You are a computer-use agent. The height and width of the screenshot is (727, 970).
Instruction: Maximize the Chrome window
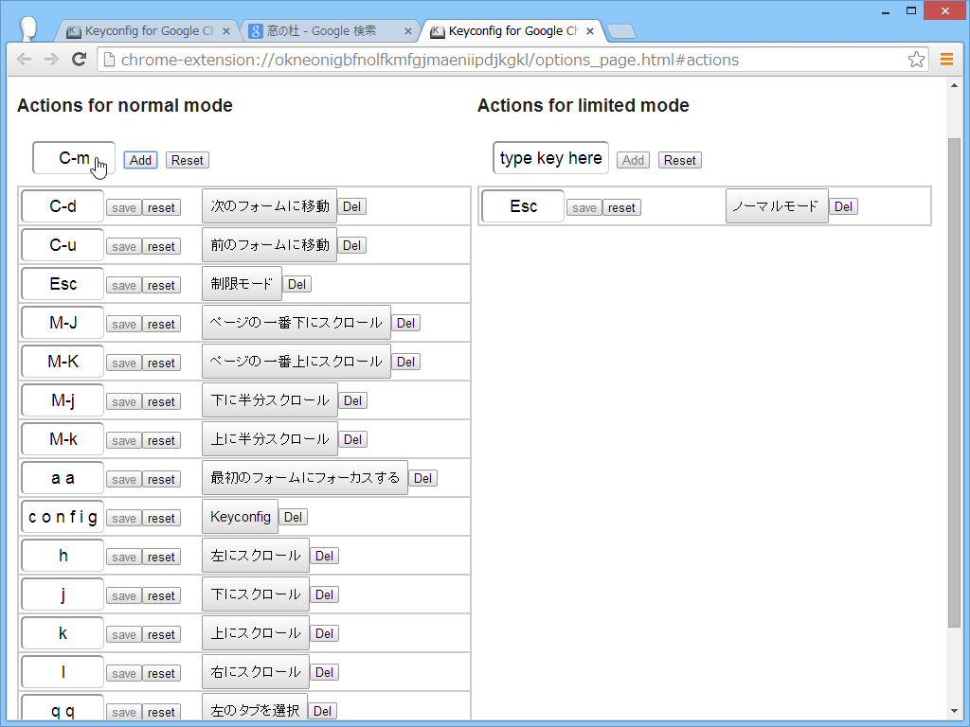coord(910,11)
